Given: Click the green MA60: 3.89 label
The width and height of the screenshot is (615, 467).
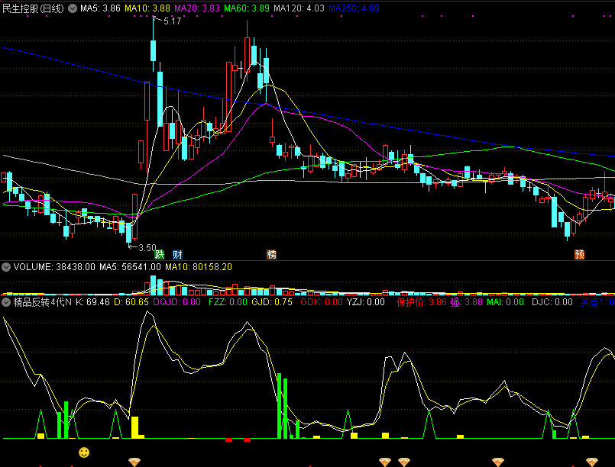Looking at the screenshot, I should (x=247, y=8).
